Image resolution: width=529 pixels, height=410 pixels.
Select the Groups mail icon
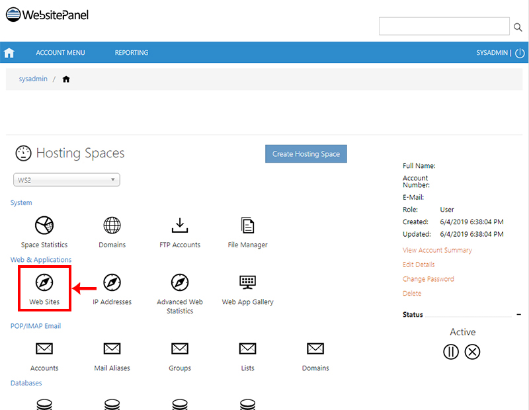tap(179, 350)
